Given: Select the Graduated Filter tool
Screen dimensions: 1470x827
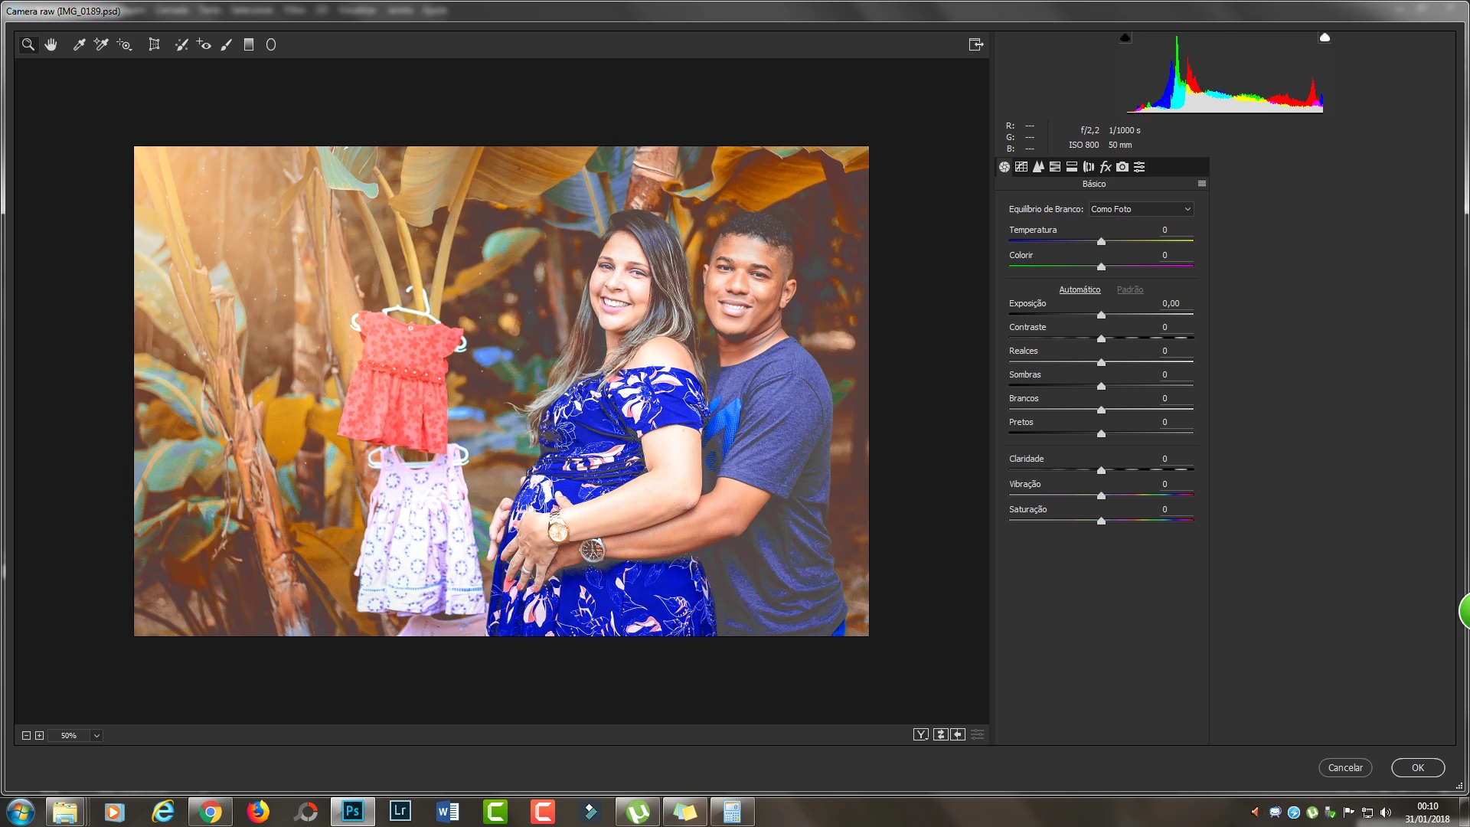Looking at the screenshot, I should point(249,44).
